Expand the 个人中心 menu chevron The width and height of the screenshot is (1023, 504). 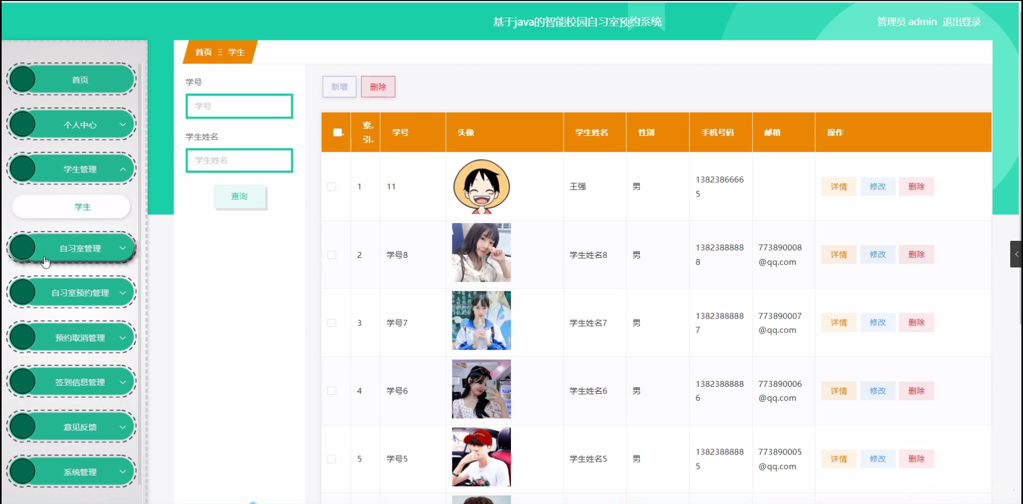click(x=123, y=124)
